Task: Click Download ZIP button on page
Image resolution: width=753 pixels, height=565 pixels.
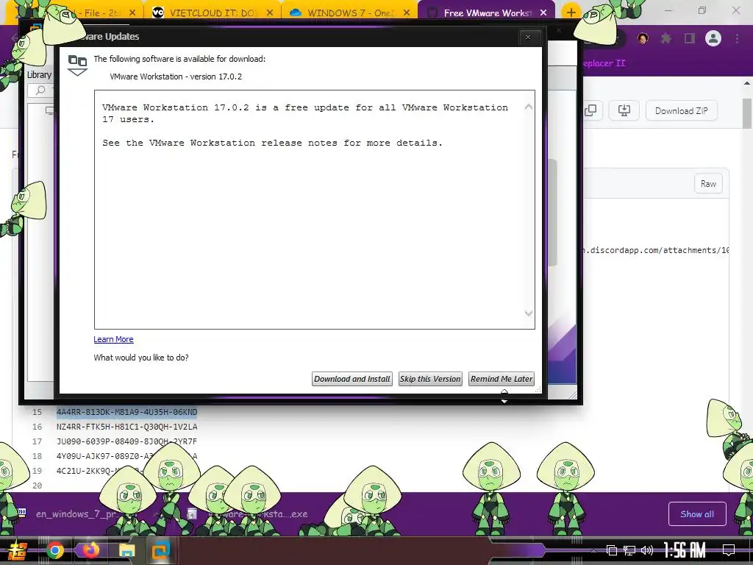Action: tap(681, 111)
